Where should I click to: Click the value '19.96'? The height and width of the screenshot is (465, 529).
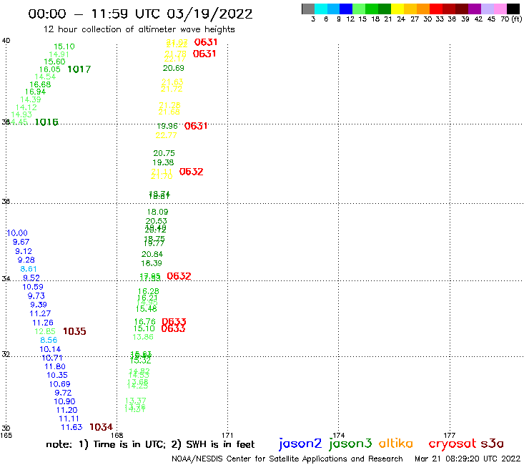click(x=167, y=126)
